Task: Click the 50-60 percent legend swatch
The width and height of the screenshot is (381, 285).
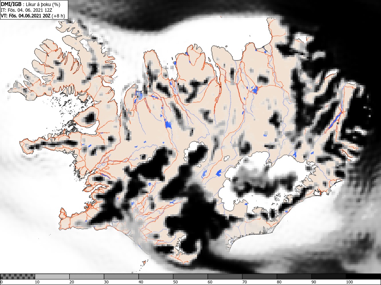Action: tap(190, 277)
